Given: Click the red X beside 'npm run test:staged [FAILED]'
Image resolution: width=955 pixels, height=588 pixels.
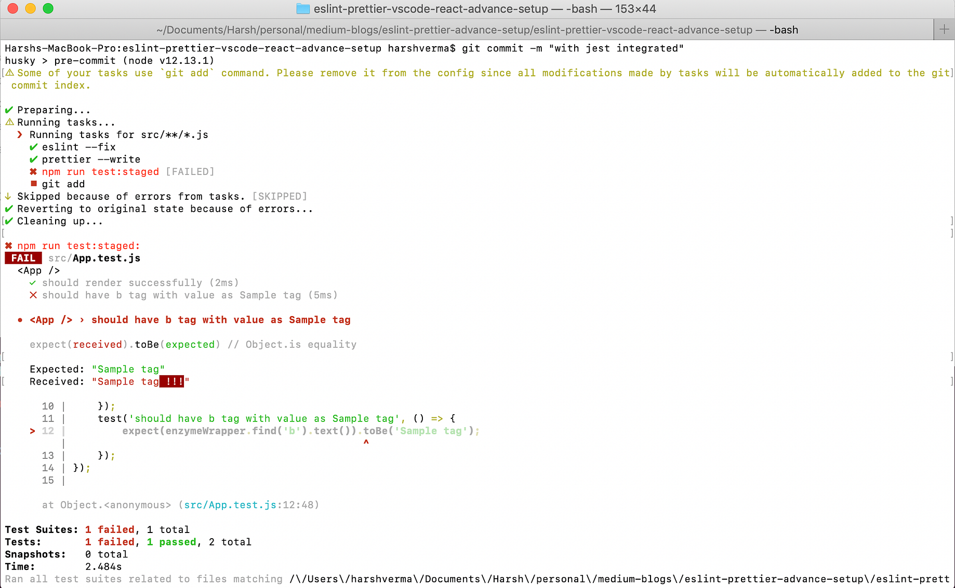Looking at the screenshot, I should click(33, 172).
